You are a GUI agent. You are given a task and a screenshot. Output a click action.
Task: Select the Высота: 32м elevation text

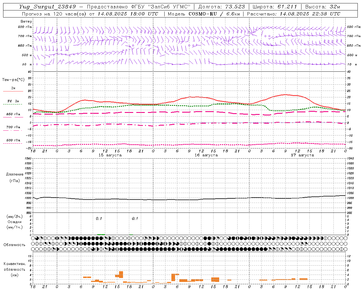pos(322,7)
